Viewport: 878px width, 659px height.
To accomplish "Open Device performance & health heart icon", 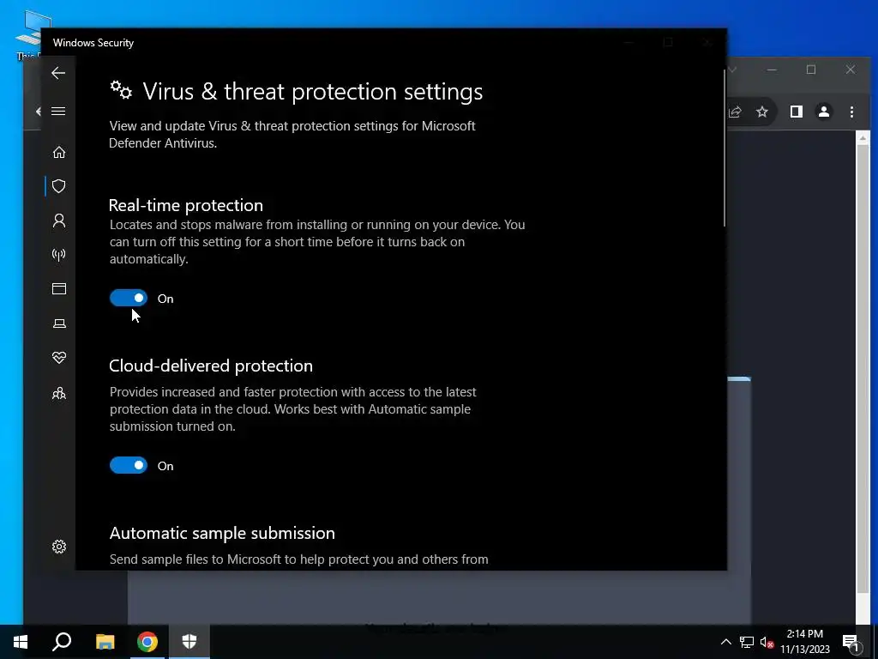I will point(59,358).
